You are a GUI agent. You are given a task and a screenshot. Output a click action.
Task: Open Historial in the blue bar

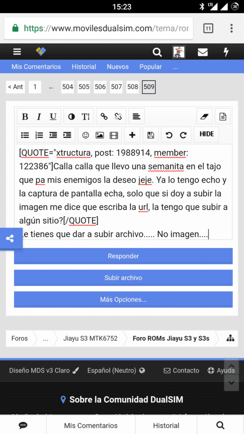84,67
